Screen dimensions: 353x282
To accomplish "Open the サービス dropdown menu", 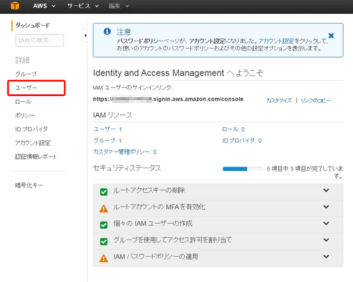I will tap(82, 6).
